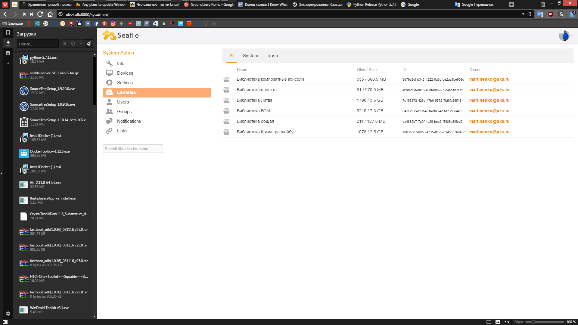
Task: Open the Links management section
Action: tap(122, 131)
